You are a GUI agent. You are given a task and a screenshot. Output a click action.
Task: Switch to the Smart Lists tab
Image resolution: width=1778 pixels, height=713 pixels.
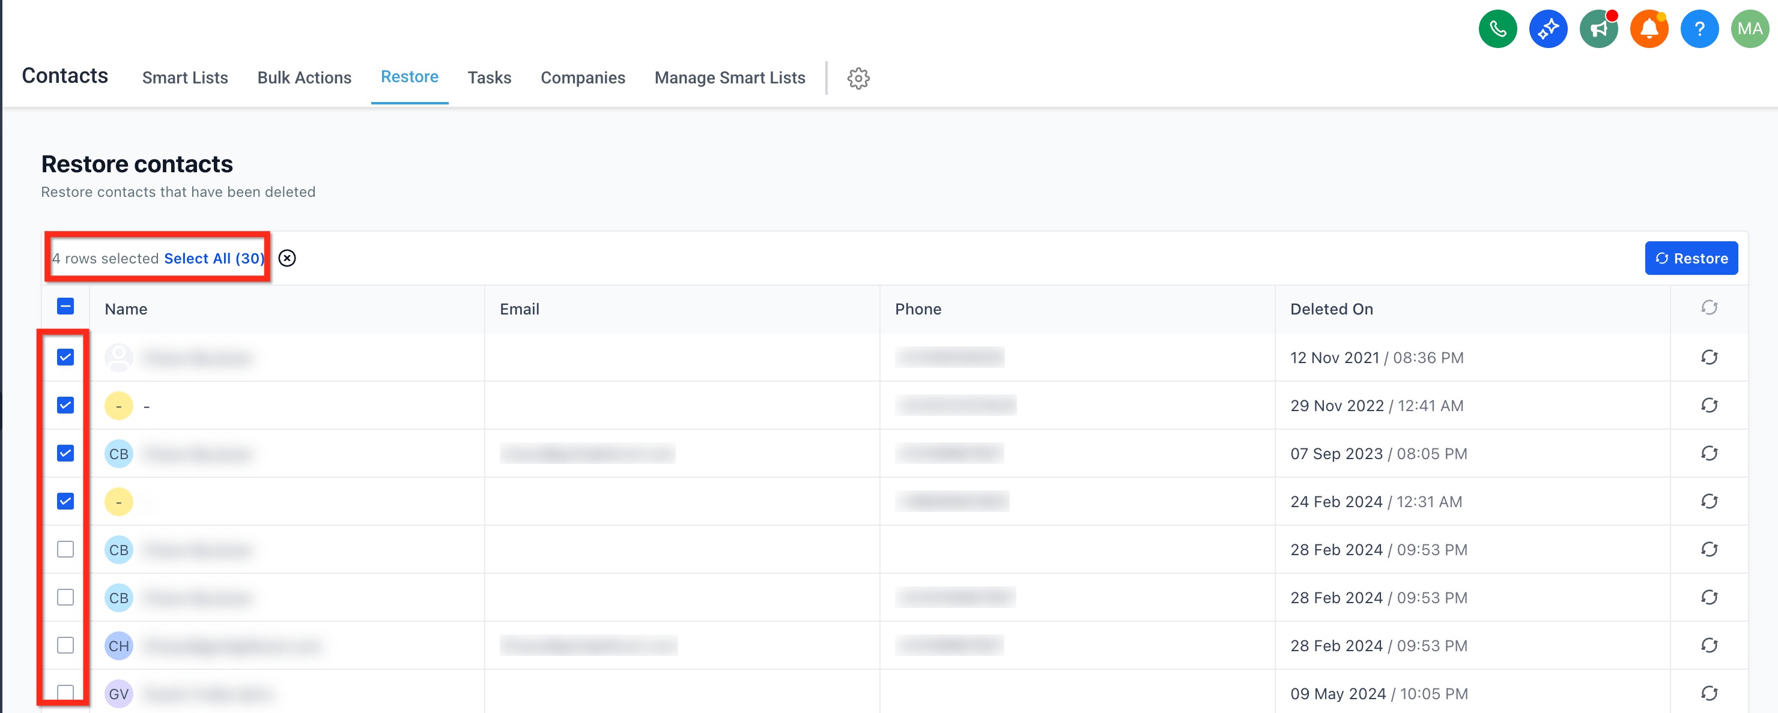point(185,78)
